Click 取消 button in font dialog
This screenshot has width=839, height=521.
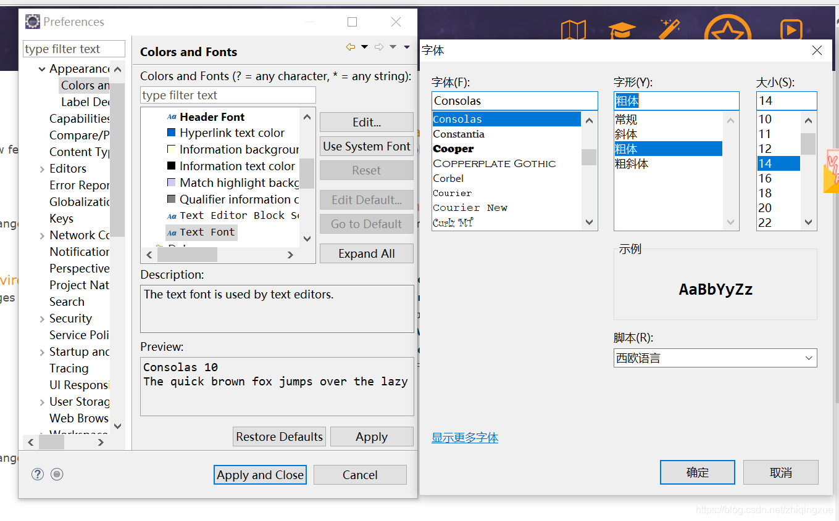[781, 472]
